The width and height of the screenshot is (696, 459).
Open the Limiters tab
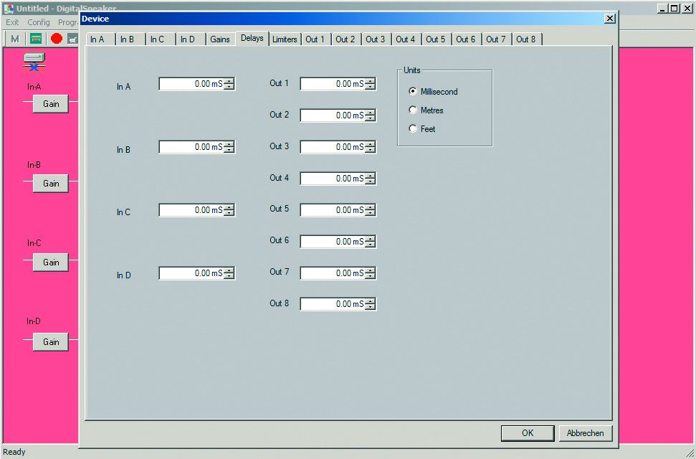[x=285, y=39]
